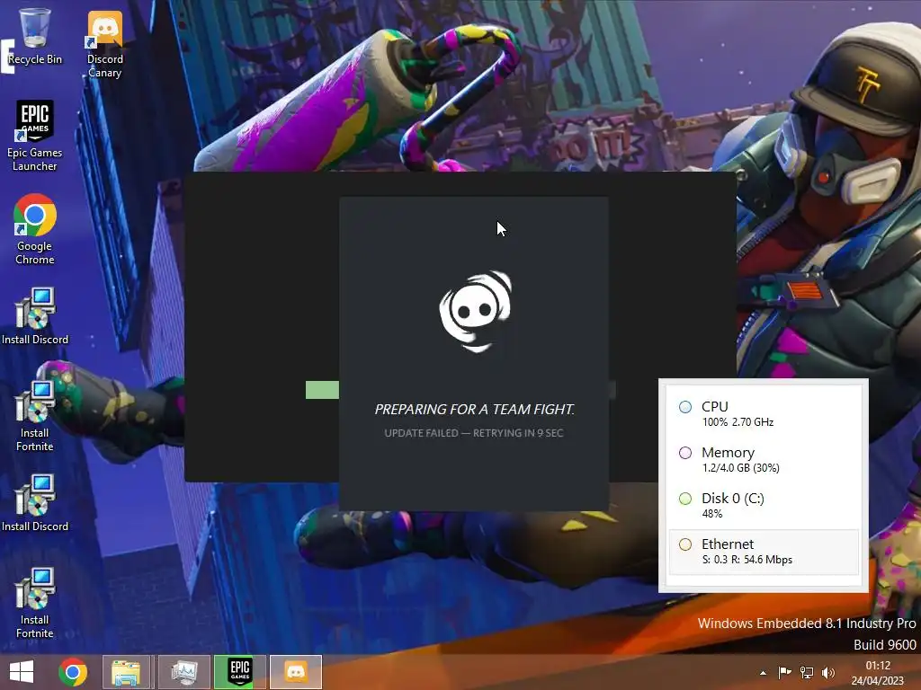Show hidden system tray icons
Screen dimensions: 921x690
click(763, 673)
